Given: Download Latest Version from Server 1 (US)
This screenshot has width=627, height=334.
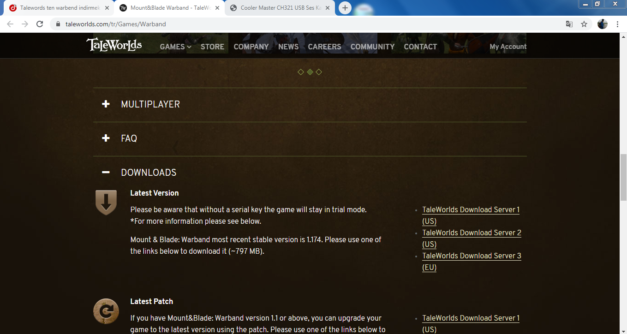Looking at the screenshot, I should (x=471, y=215).
